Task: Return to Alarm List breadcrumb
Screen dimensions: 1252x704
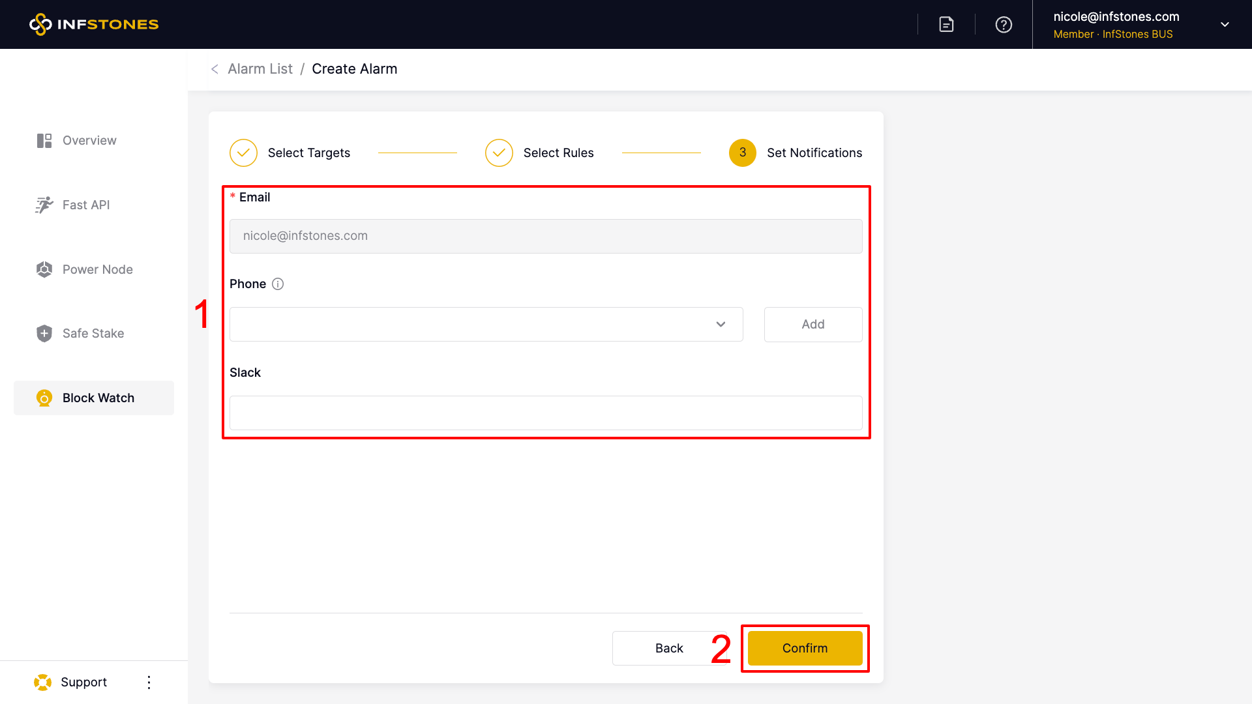Action: click(260, 69)
